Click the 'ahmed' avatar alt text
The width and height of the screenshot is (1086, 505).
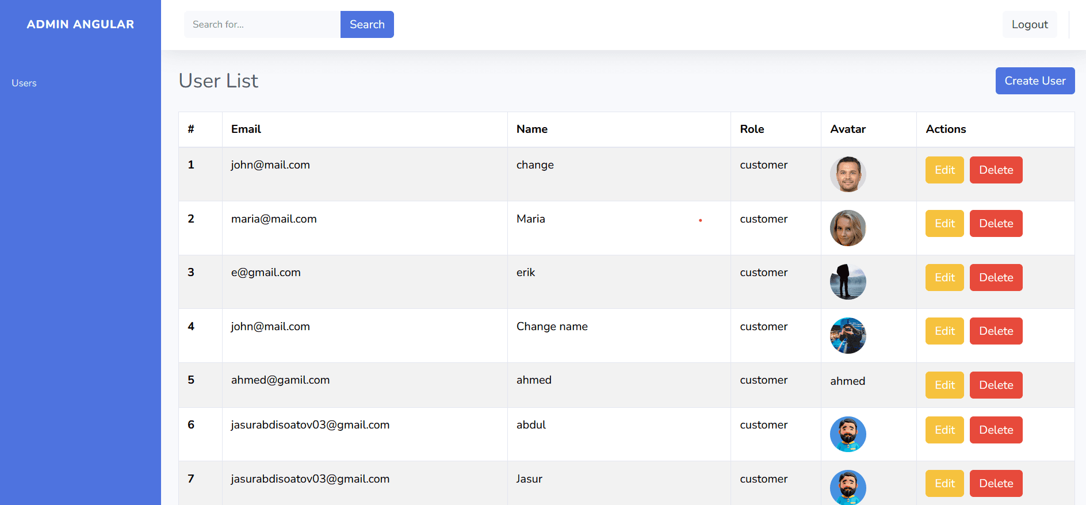[x=847, y=381]
